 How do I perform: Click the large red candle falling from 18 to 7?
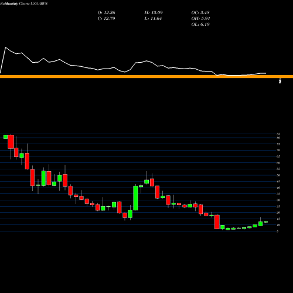coord(217,222)
